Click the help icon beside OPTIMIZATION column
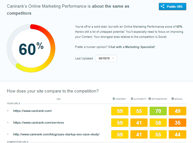 coord(150,99)
